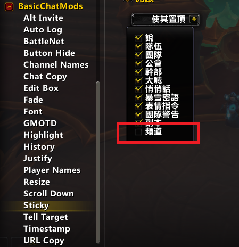Collapse the BasicChatMods category
Viewport: 239px width, 247px height.
point(9,7)
